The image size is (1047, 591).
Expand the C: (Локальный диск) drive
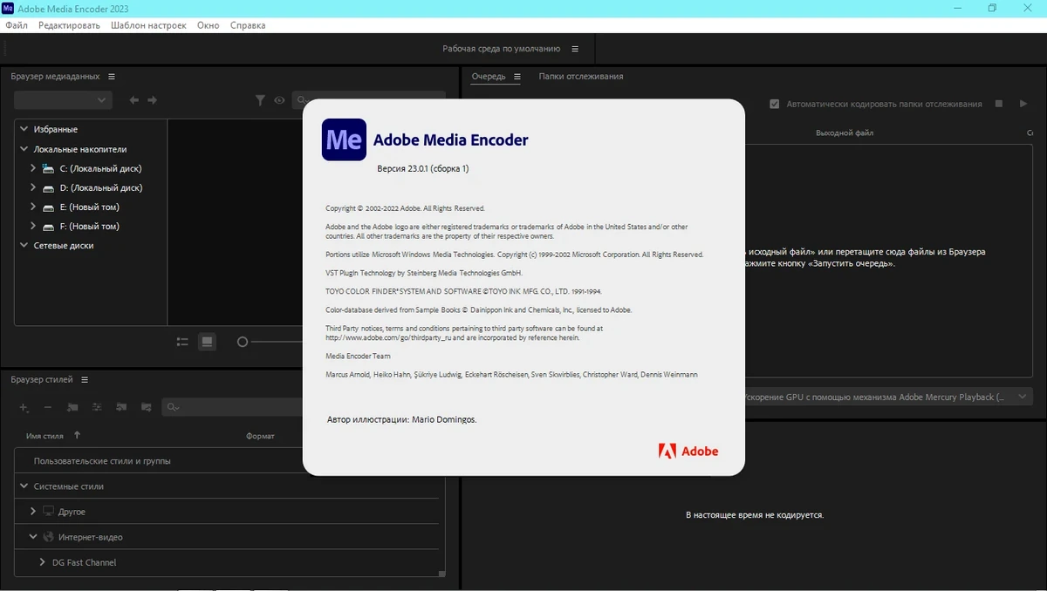33,168
